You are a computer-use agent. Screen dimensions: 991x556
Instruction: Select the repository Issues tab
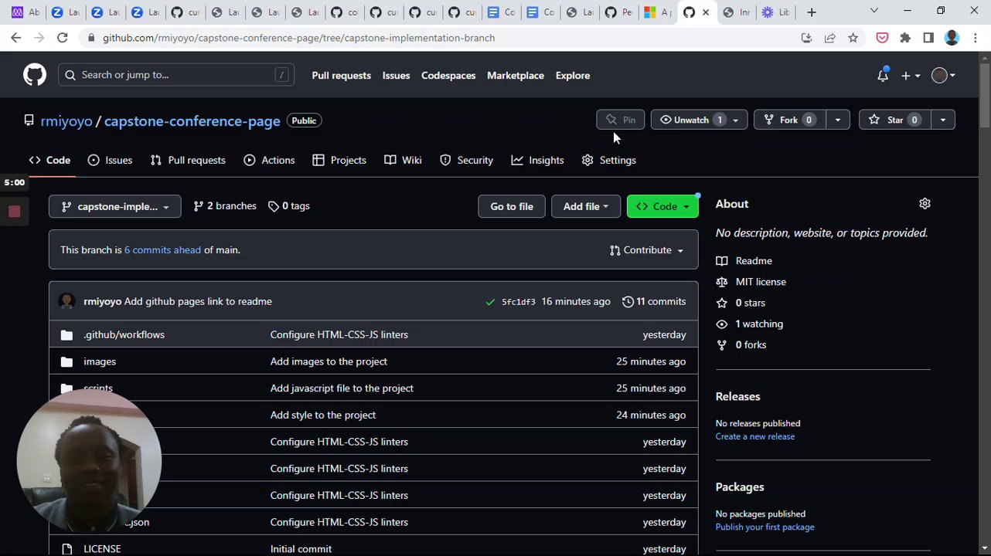tap(111, 160)
